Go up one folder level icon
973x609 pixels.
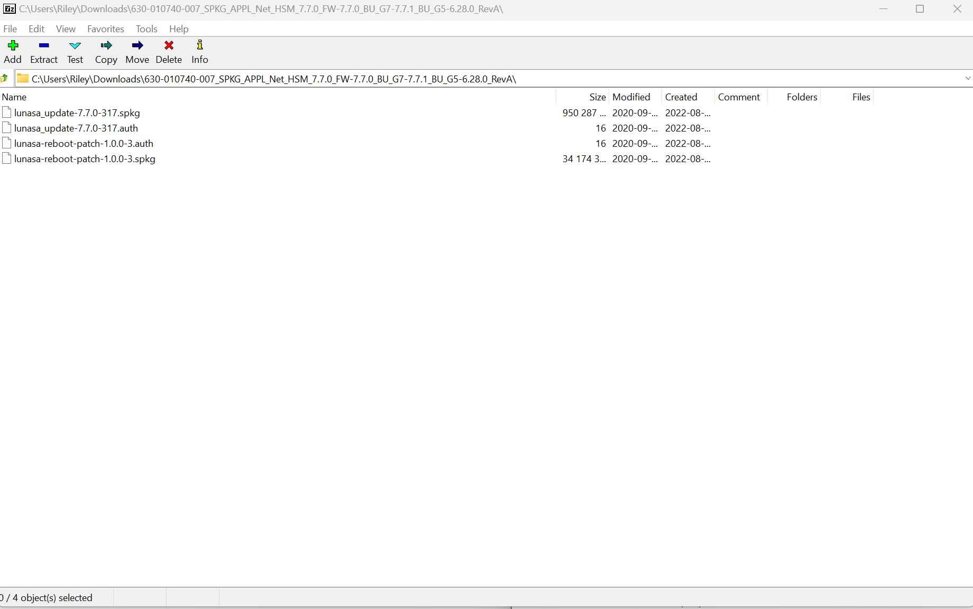click(5, 79)
